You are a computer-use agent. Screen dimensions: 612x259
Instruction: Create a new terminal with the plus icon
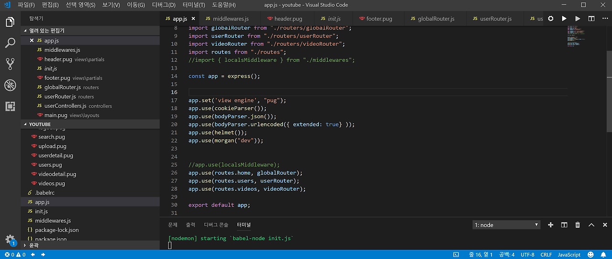pos(550,225)
